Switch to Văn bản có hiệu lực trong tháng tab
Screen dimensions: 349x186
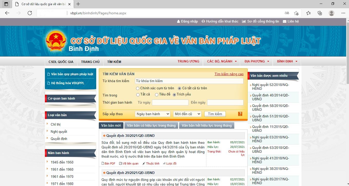(x=151, y=125)
